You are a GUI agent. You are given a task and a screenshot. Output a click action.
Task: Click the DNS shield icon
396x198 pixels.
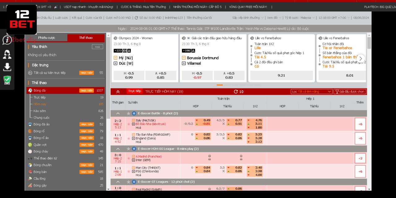7,80
